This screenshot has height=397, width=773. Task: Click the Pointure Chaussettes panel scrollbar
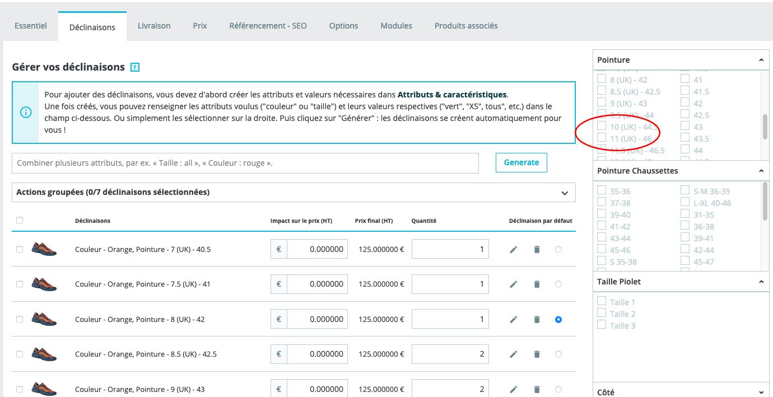pyautogui.click(x=765, y=202)
